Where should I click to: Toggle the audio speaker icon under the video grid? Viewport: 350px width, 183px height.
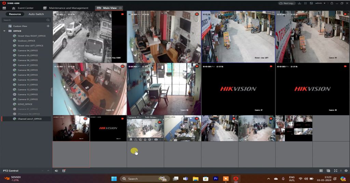(x=56, y=171)
